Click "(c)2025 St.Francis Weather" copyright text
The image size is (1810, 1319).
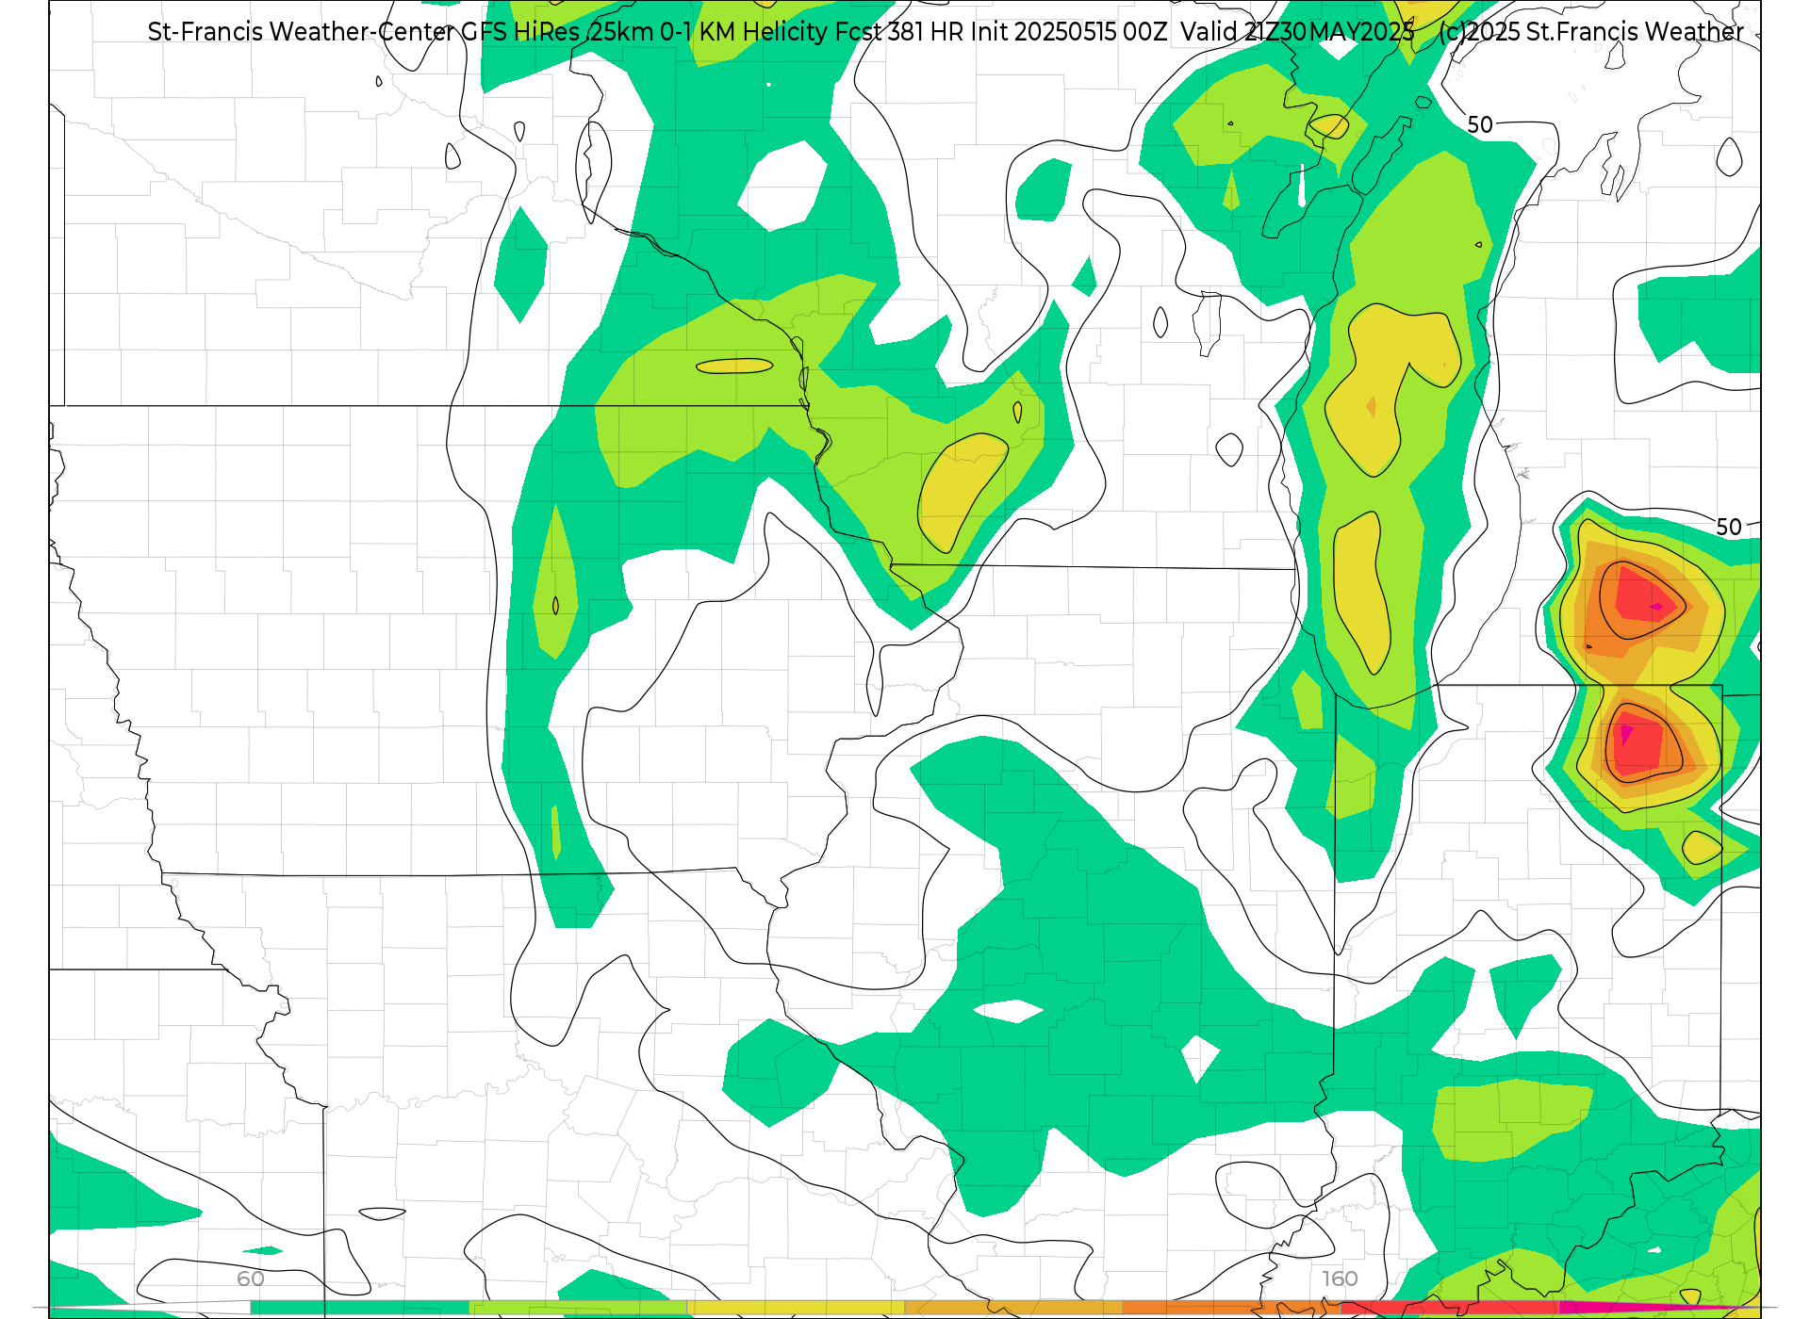(x=1591, y=32)
